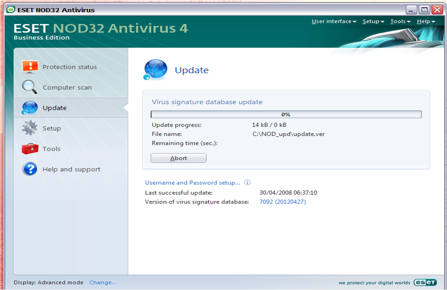The width and height of the screenshot is (447, 290).
Task: Abort the virus signature update
Action: (x=179, y=158)
